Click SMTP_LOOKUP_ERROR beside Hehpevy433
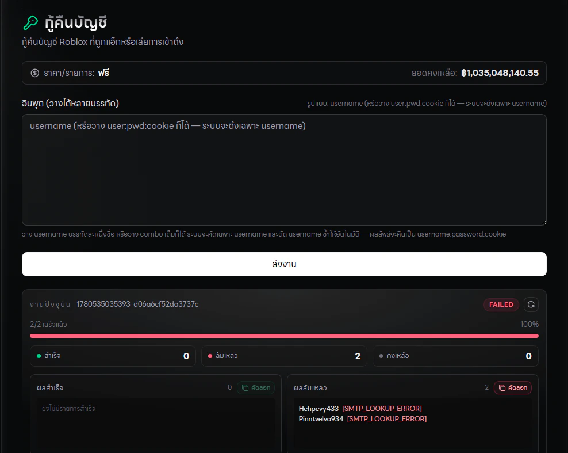Viewport: 568px width, 453px height. point(382,408)
